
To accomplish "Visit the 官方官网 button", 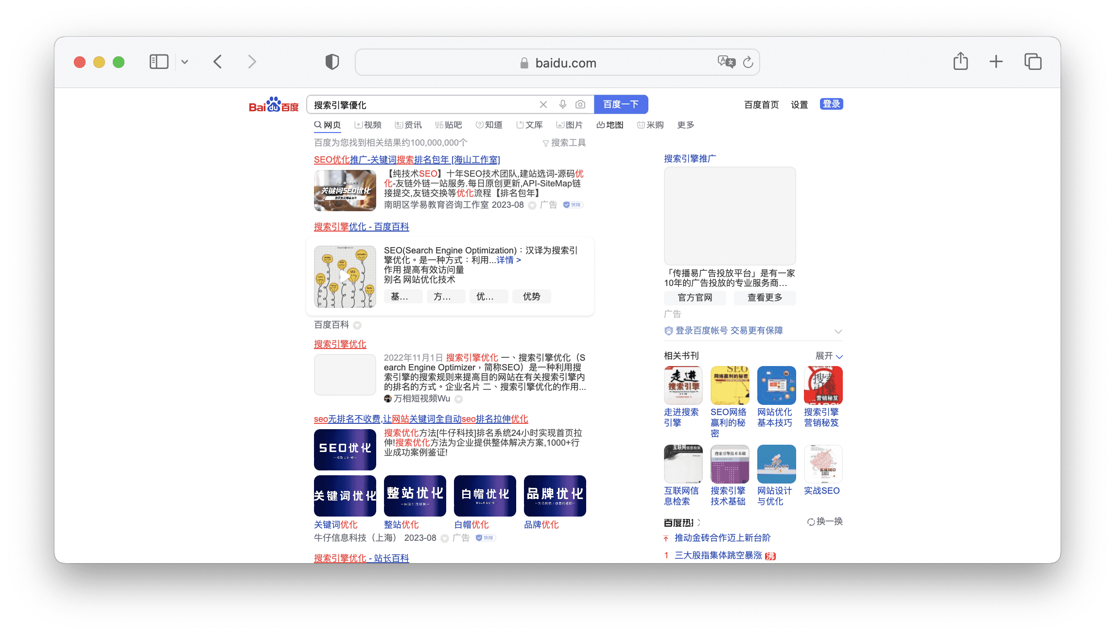I will tap(695, 298).
